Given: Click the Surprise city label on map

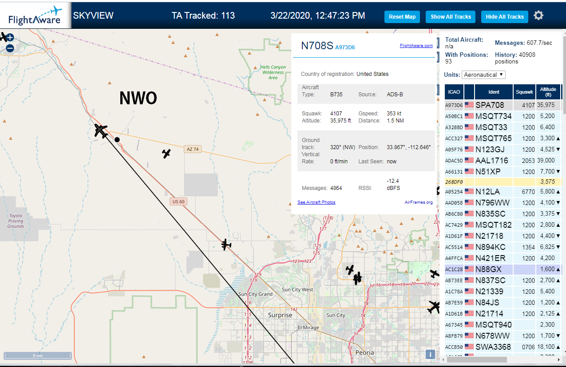Looking at the screenshot, I should tap(280, 315).
